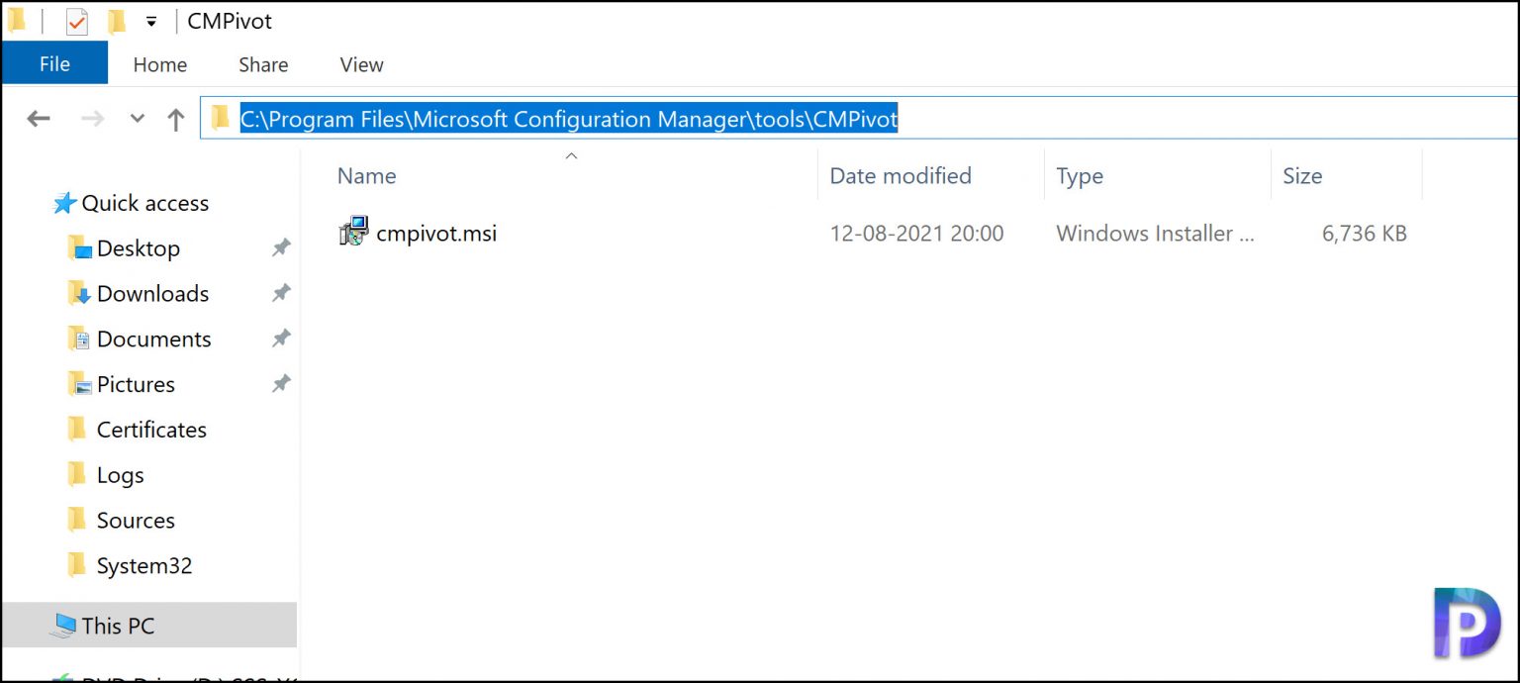Open the System32 folder in sidebar

click(144, 566)
